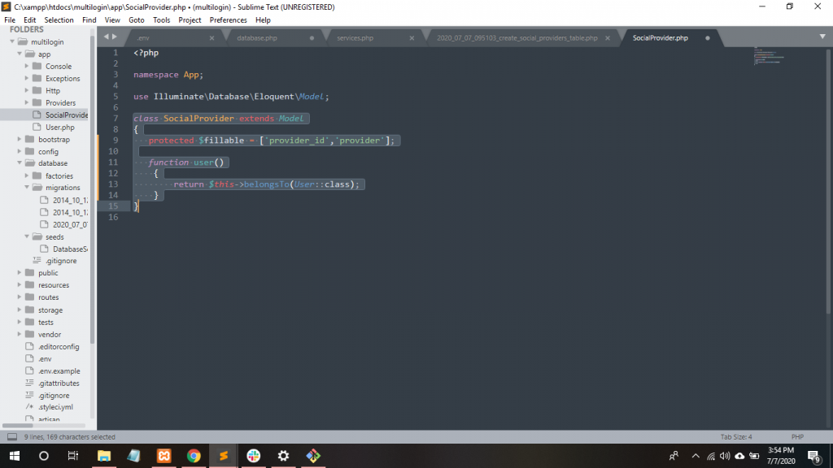Open the Help menu
This screenshot has height=468, width=833.
tap(263, 20)
